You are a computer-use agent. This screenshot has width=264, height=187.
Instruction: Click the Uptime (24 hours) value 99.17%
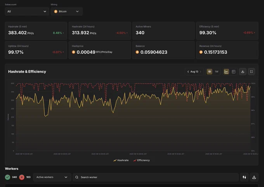pos(16,52)
